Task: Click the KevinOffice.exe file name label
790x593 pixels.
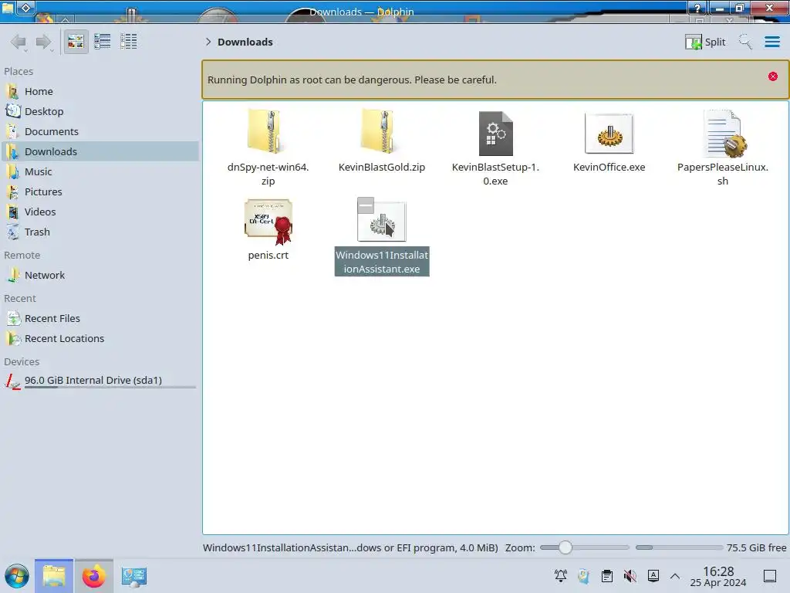Action: tap(609, 168)
